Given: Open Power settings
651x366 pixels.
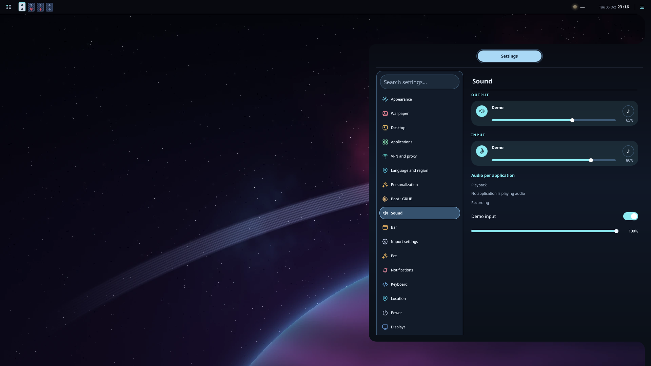Looking at the screenshot, I should coord(419,313).
